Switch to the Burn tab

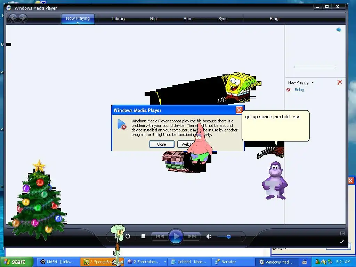tap(188, 19)
